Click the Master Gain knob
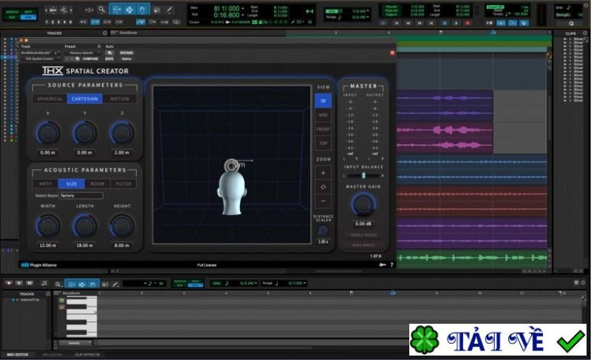 coord(363,204)
